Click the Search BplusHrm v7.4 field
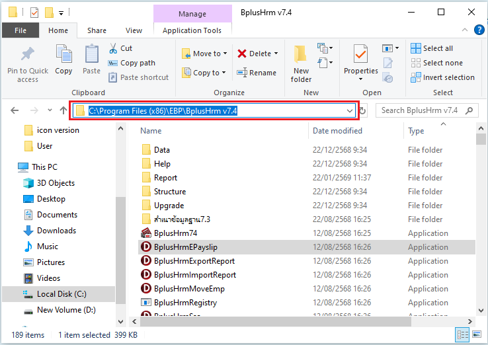The width and height of the screenshot is (488, 345). (x=423, y=110)
